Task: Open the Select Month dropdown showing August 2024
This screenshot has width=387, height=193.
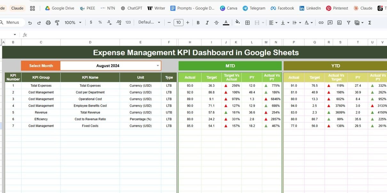Action: pos(158,66)
